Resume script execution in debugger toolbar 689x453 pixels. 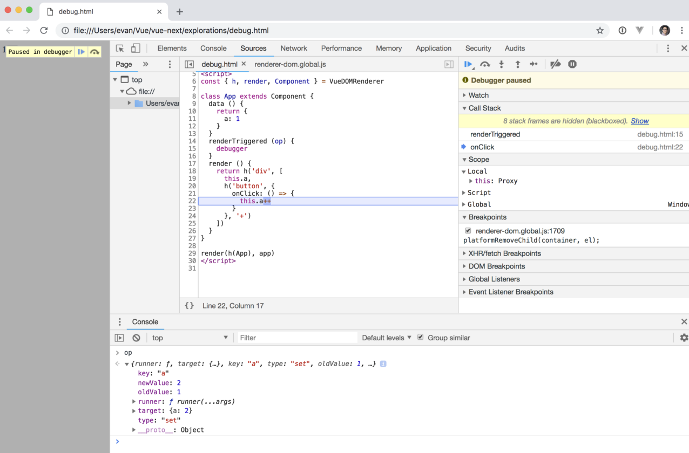468,64
